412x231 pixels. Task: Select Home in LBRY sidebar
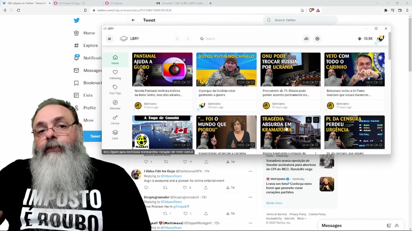(x=115, y=60)
